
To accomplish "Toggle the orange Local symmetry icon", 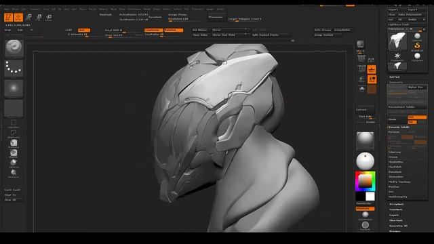I will tap(372, 79).
